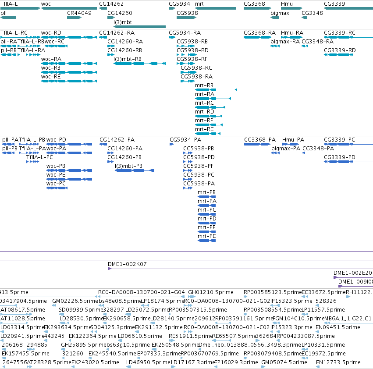373x369 pixels.
Task: Select EST label AT08617.5prime
Action: click(23, 310)
